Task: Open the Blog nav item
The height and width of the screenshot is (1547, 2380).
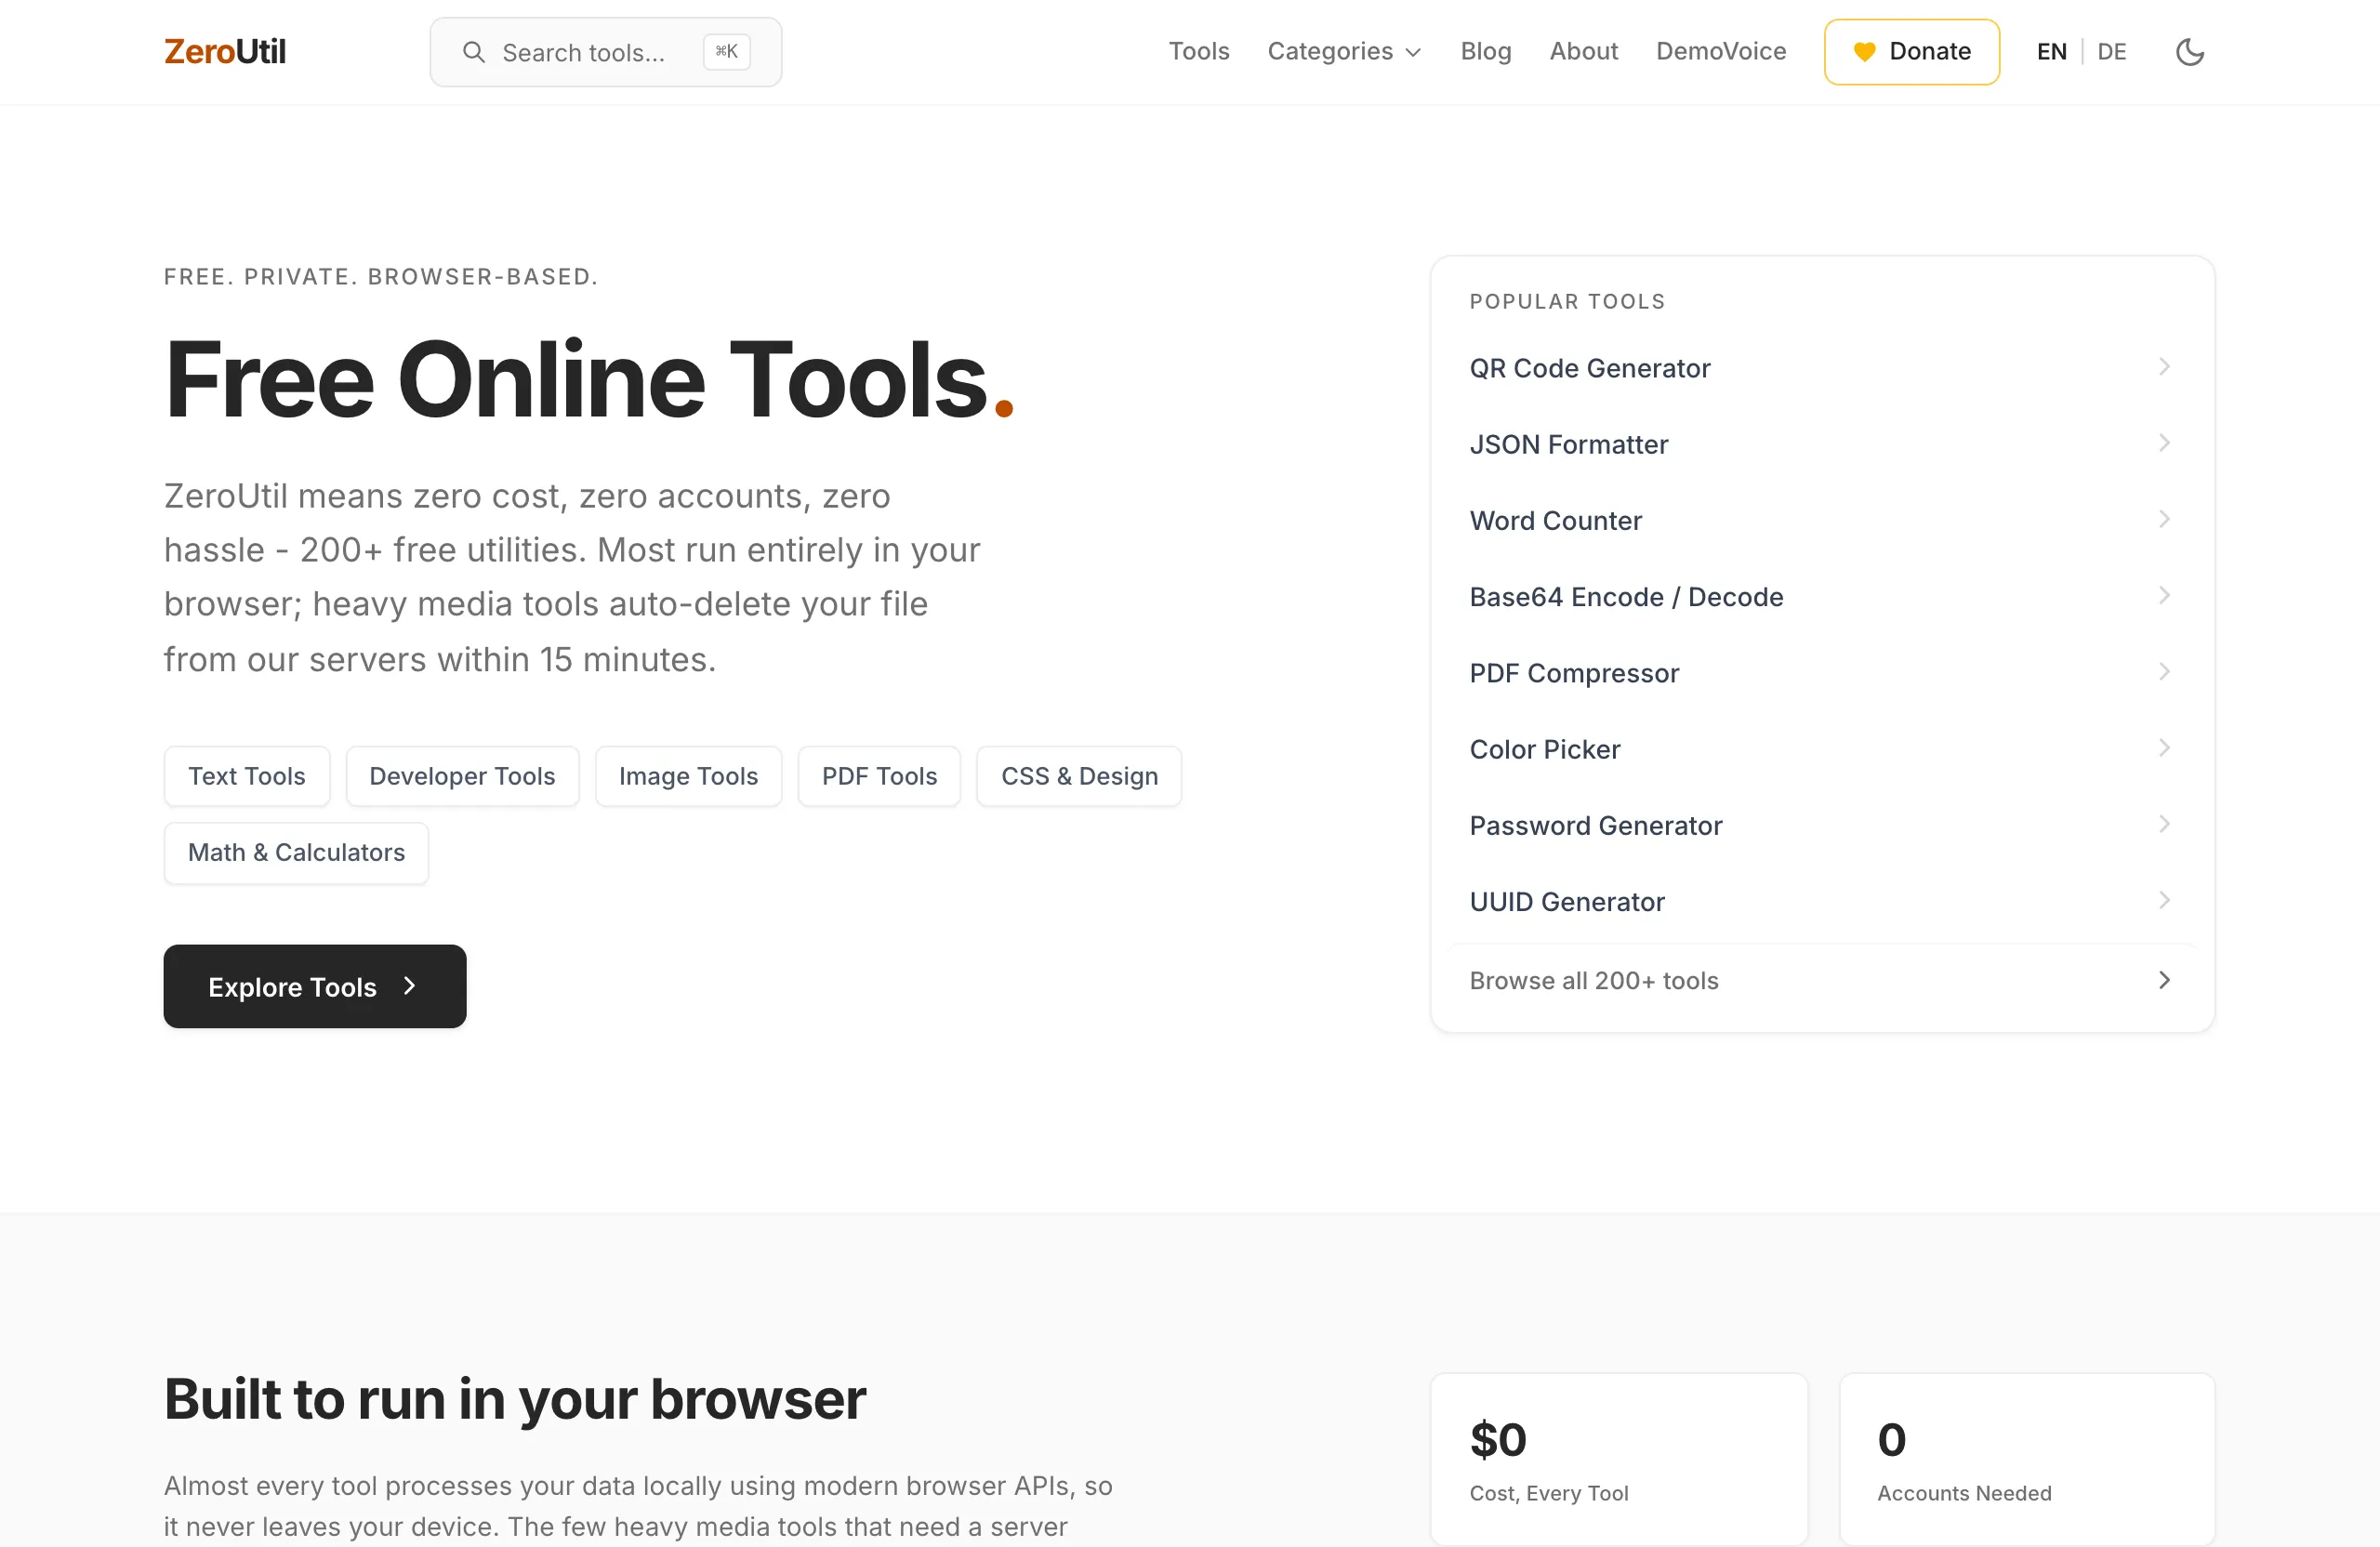Action: [x=1485, y=52]
